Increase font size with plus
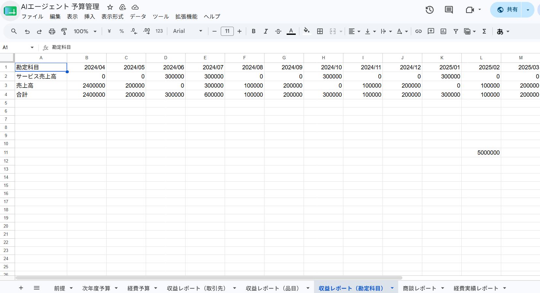 [239, 31]
